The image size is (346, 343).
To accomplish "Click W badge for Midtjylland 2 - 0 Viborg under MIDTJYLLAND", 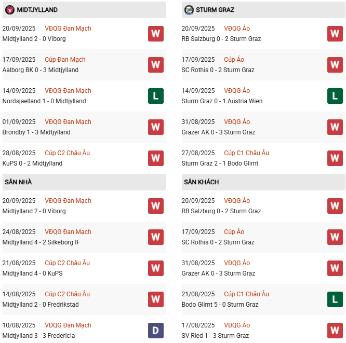I will point(155,34).
